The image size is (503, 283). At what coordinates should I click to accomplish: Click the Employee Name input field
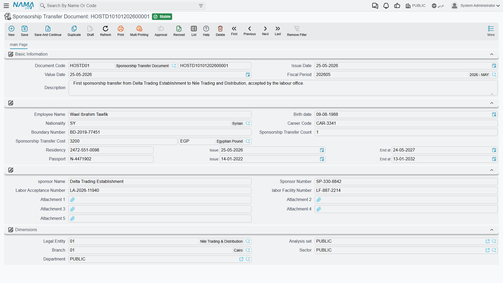(x=160, y=115)
